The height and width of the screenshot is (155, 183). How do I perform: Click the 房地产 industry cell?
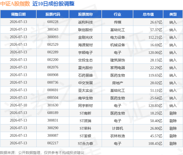pyautogui.click(x=118, y=83)
